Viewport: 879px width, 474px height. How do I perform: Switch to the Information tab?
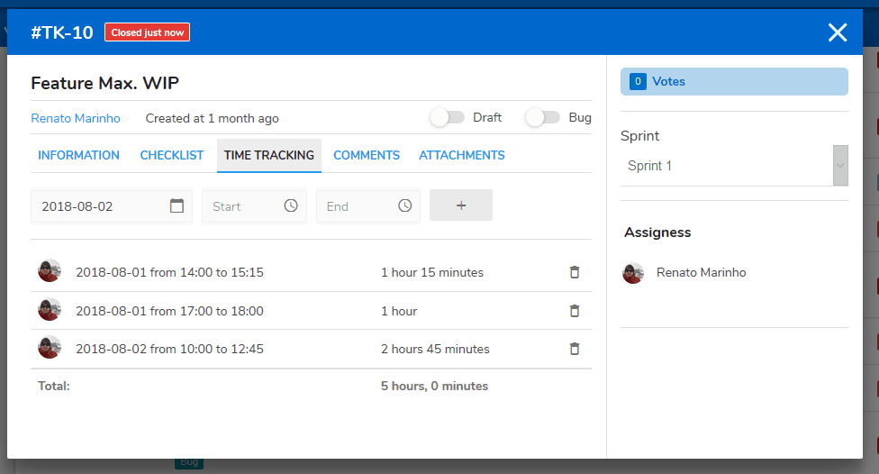click(x=78, y=156)
